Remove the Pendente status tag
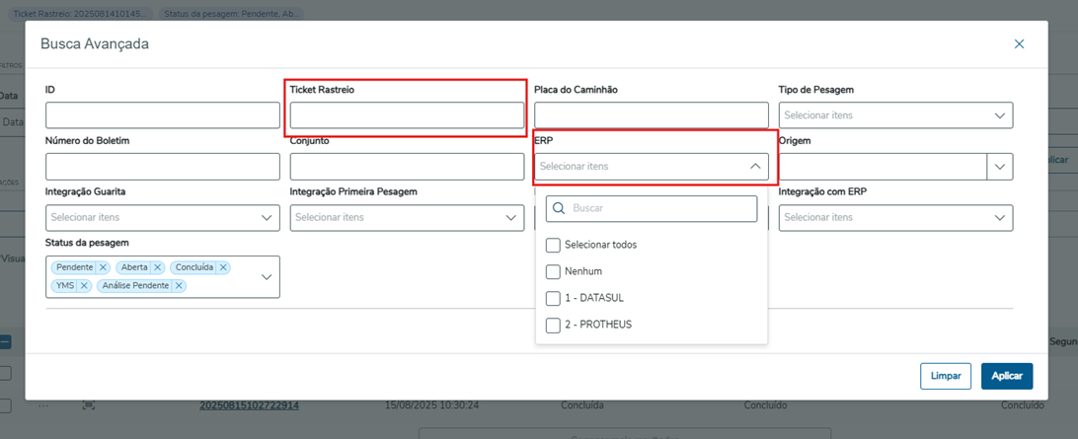This screenshot has height=439, width=1078. [103, 267]
